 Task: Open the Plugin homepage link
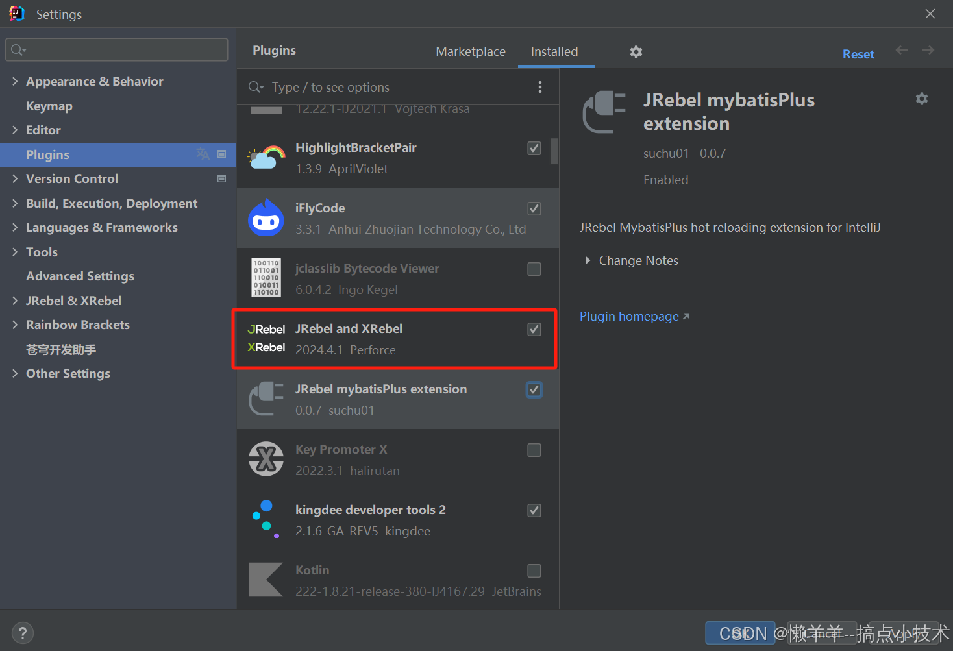[x=634, y=316]
